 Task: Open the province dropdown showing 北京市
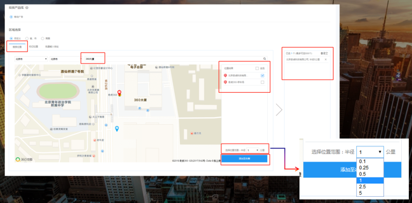pos(31,59)
